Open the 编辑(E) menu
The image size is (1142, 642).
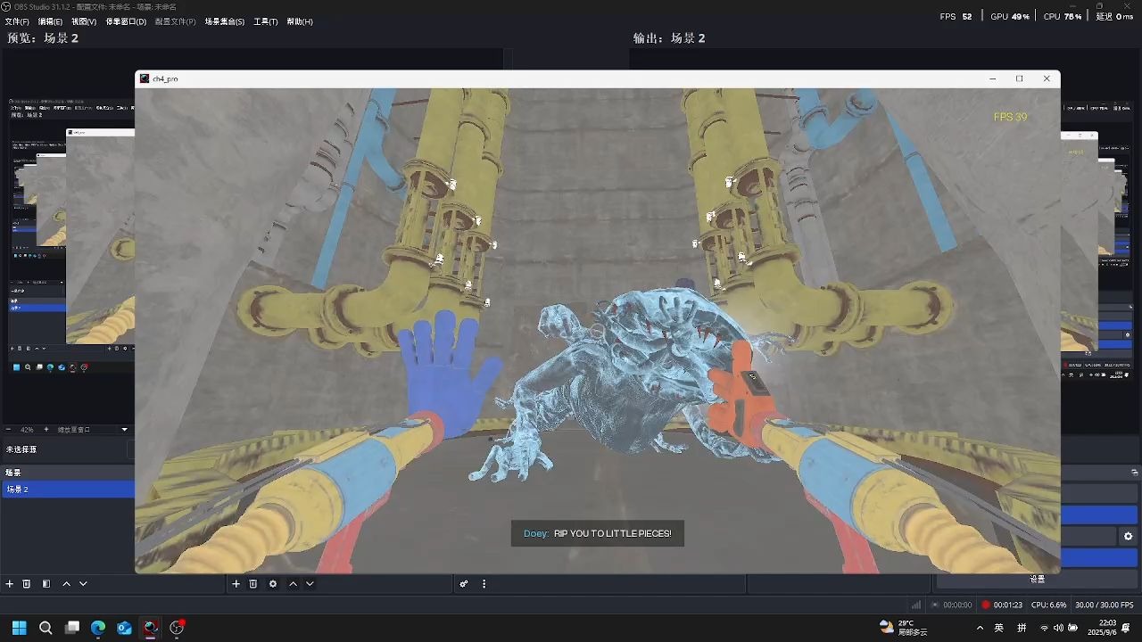[x=50, y=21]
